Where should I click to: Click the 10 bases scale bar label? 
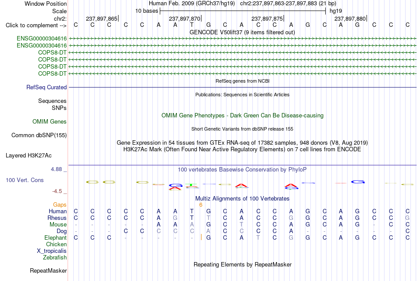click(x=147, y=11)
